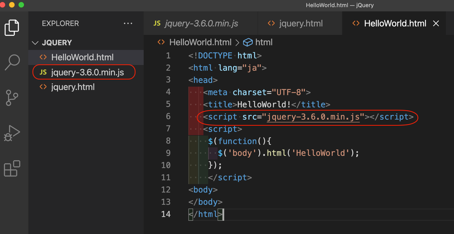Open the Run and Debug view

click(x=12, y=133)
